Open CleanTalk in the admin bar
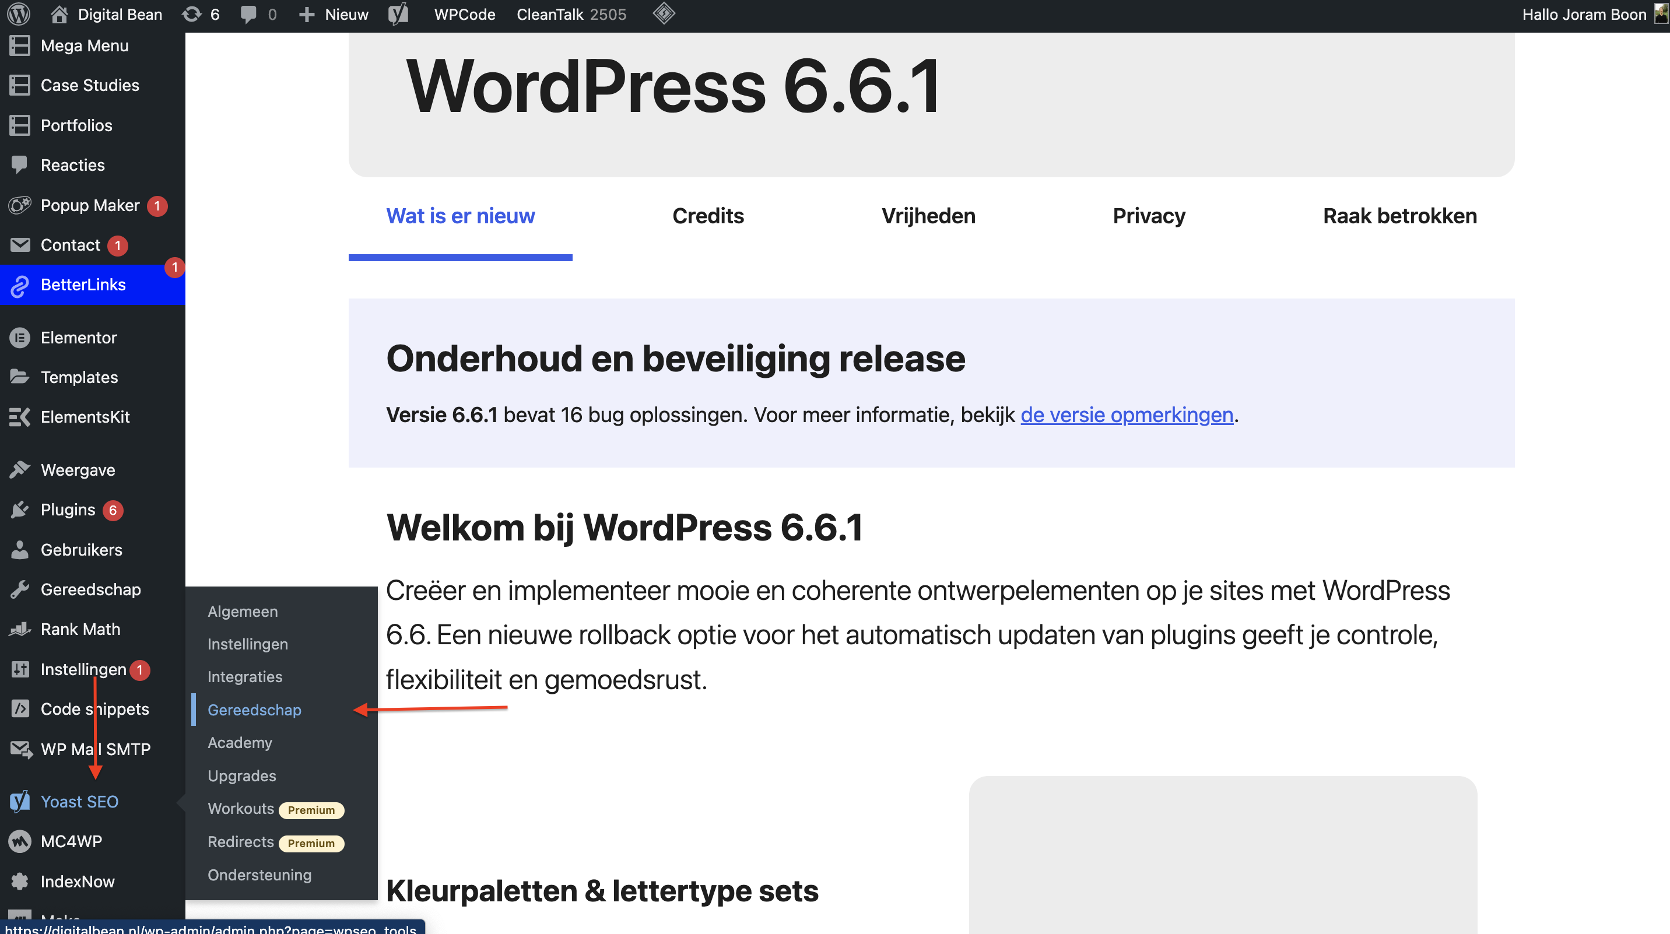The image size is (1670, 934). click(551, 13)
